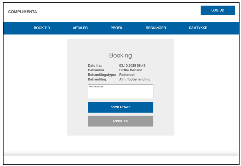Open the PROFIL section

117,28
